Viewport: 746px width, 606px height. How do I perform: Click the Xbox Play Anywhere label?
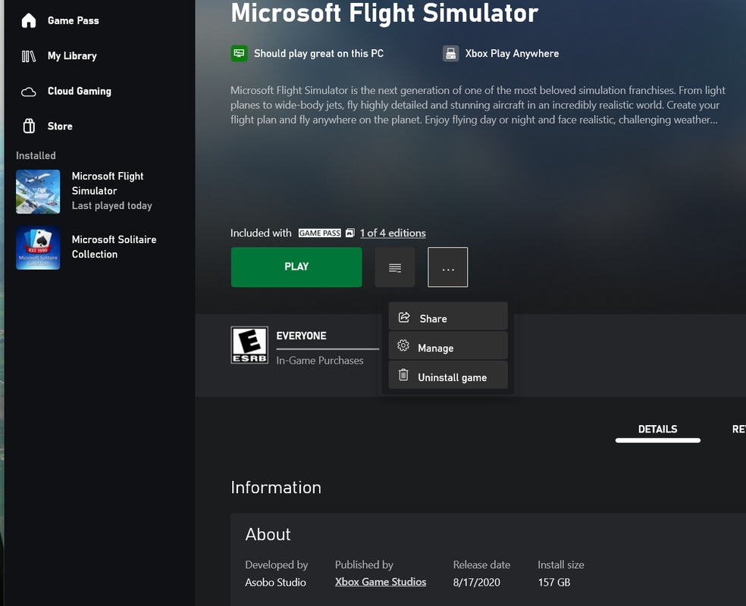pos(512,54)
